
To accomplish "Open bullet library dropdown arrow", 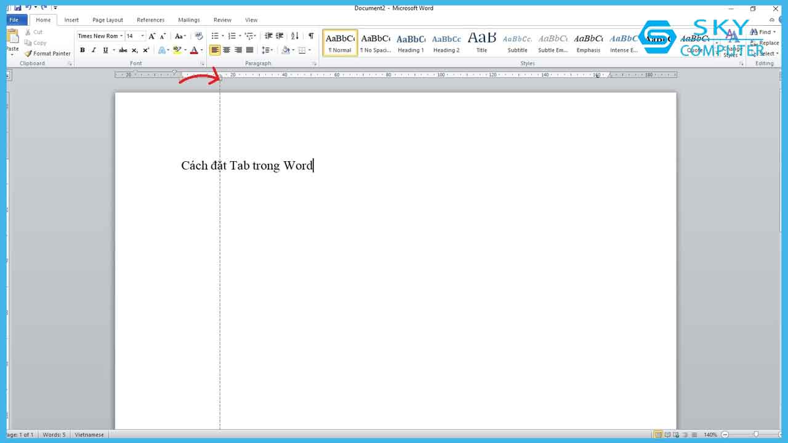I will point(222,36).
